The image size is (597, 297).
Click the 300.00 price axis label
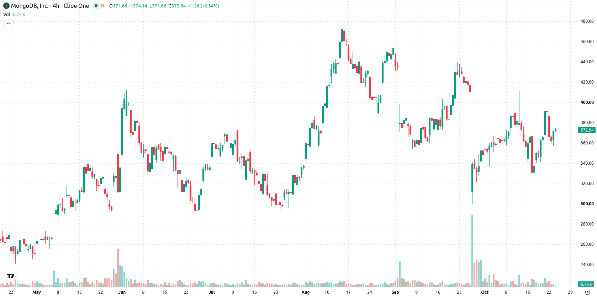point(587,204)
